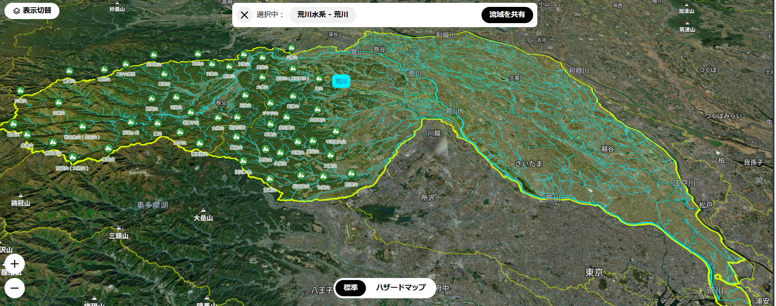Select the 逆川ノ丸 mountain marker
Viewport: 776px width, 306px height.
click(x=243, y=162)
